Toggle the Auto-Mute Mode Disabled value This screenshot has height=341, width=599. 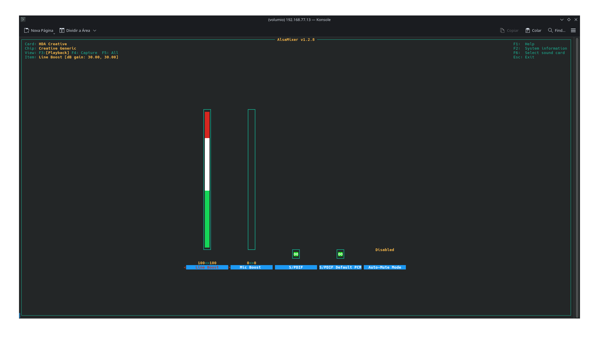coord(385,250)
